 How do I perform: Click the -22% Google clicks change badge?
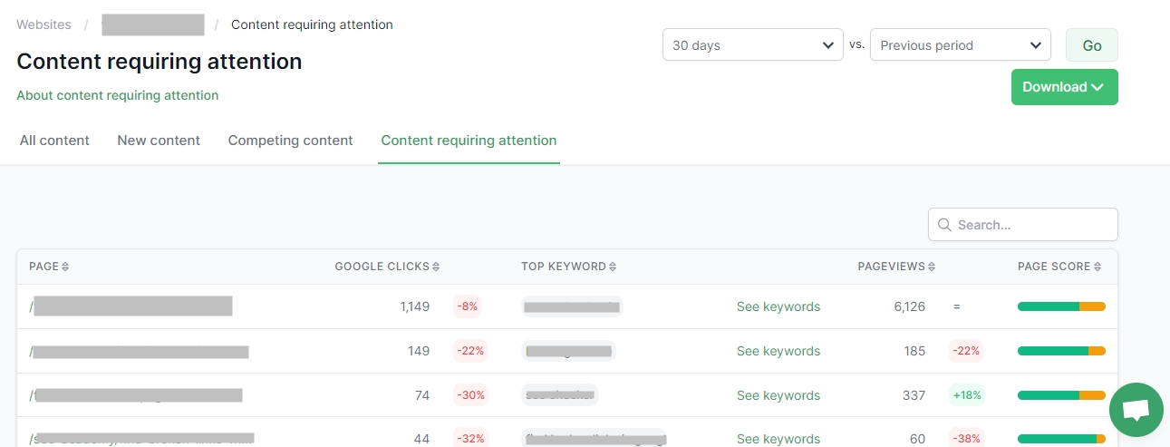[x=470, y=351]
